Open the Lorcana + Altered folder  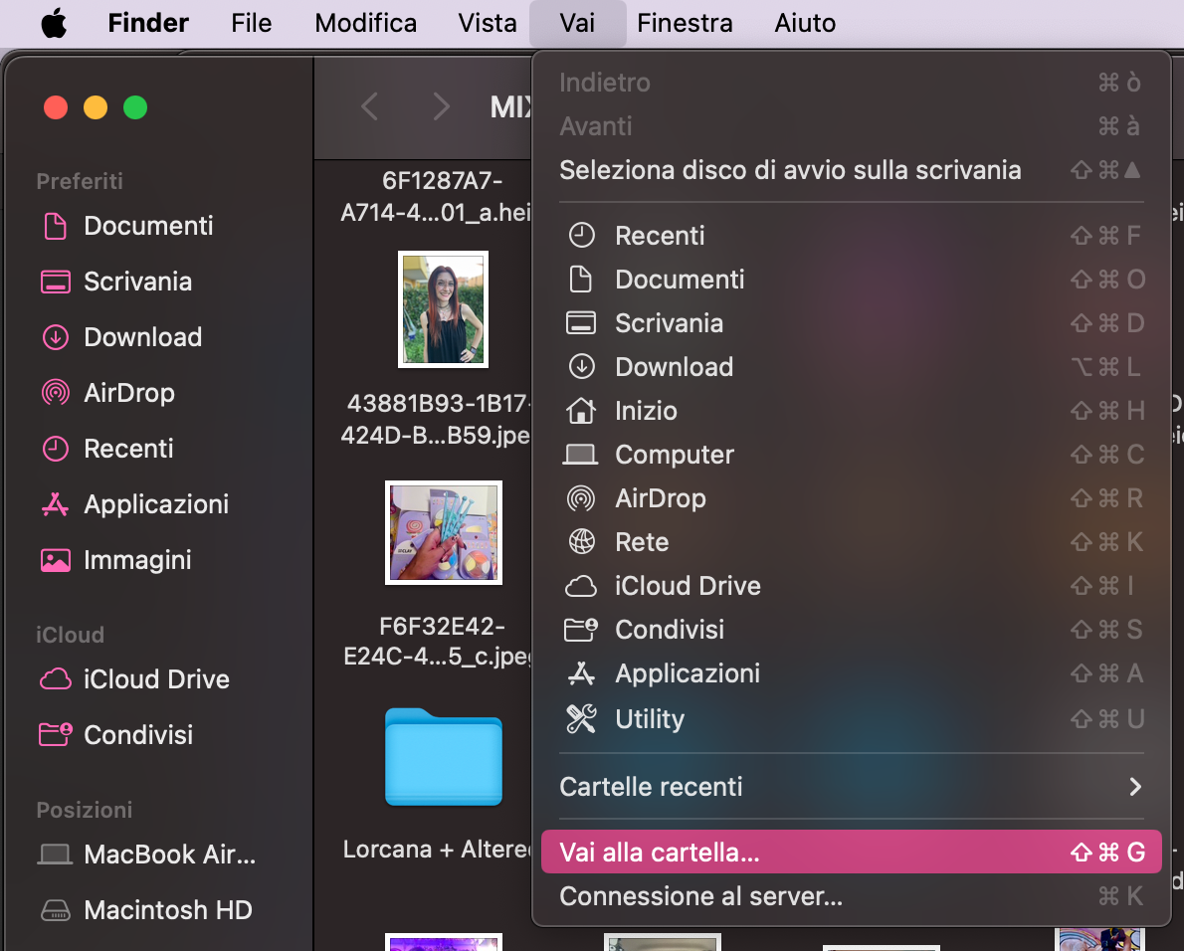pyautogui.click(x=443, y=758)
